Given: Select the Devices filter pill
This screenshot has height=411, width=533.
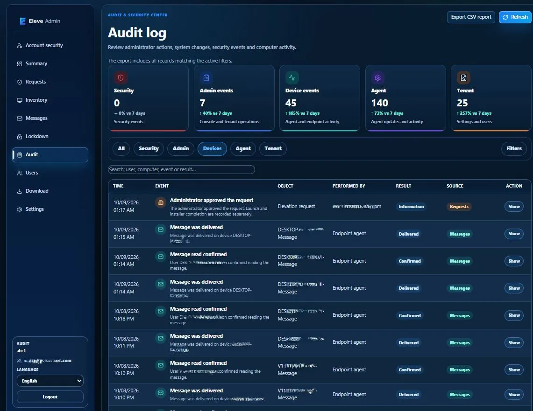Looking at the screenshot, I should (212, 149).
